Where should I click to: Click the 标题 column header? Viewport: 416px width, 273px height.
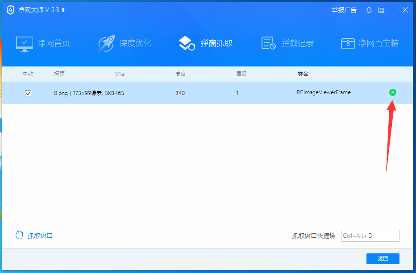[59, 74]
